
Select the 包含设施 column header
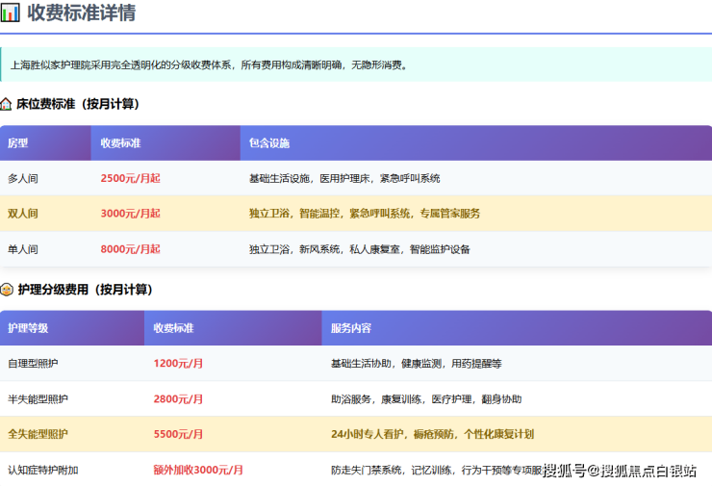pos(269,143)
